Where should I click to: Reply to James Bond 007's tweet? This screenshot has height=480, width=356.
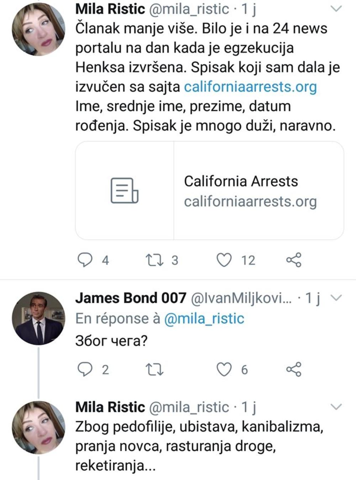pos(85,370)
